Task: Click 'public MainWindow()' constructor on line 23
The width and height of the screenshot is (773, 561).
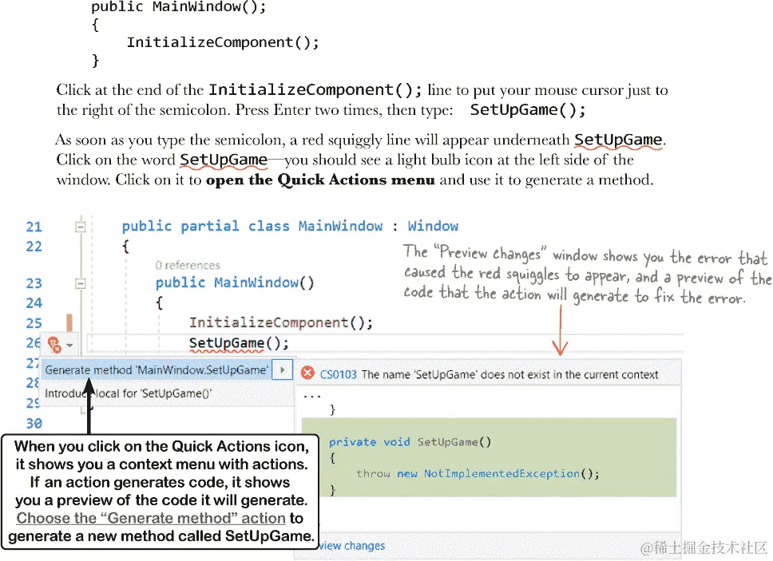Action: (x=235, y=282)
